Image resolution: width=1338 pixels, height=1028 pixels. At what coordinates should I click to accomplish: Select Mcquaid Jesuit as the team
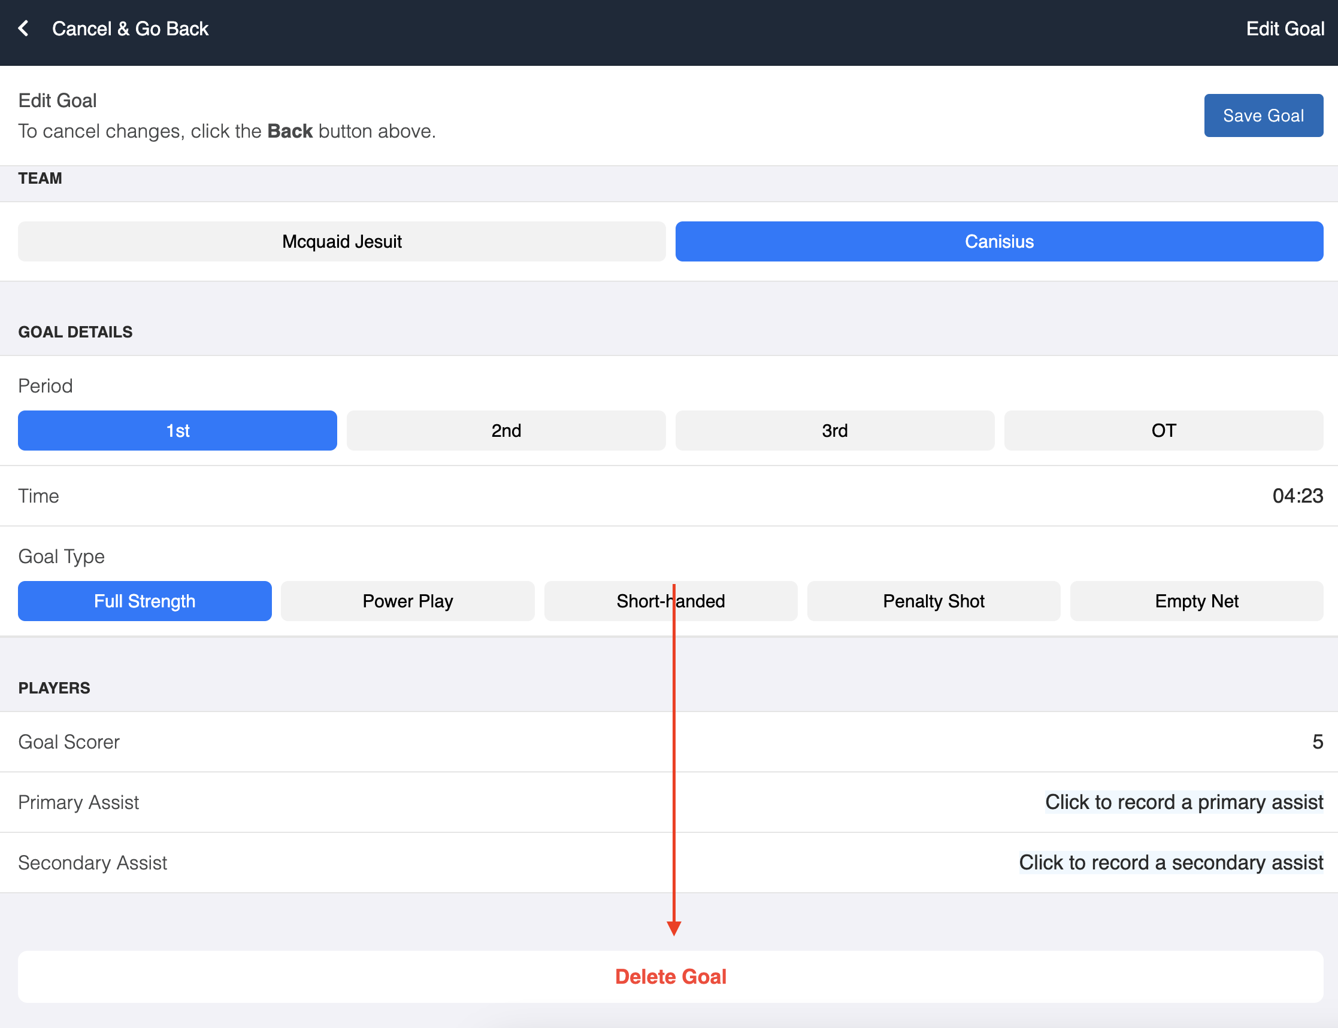[x=342, y=242]
